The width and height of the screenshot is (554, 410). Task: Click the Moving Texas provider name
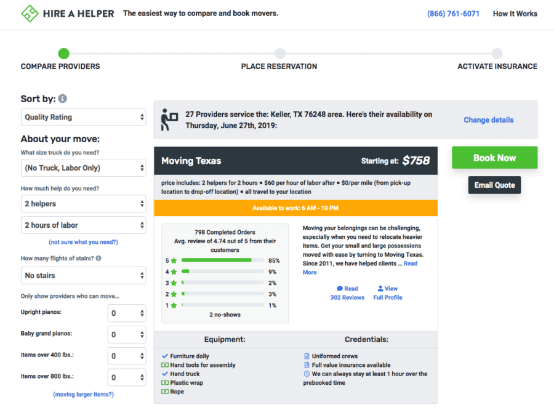click(x=191, y=161)
